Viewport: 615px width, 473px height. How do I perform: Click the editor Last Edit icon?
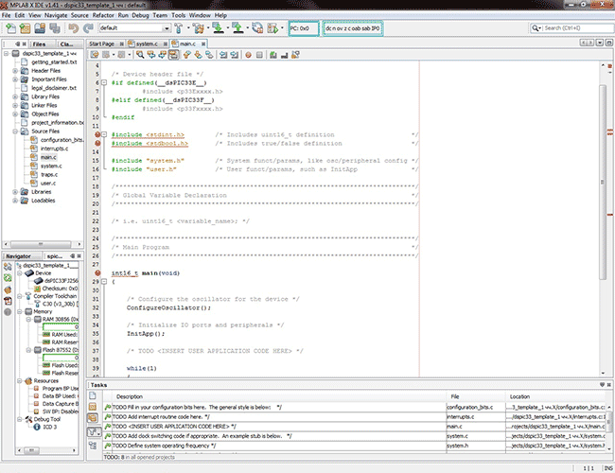pyautogui.click(x=95, y=55)
